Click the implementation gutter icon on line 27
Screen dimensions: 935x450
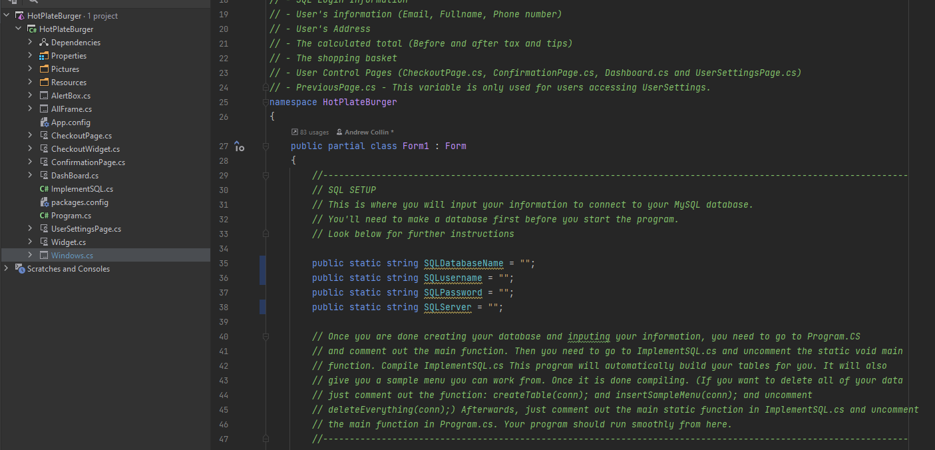(239, 146)
